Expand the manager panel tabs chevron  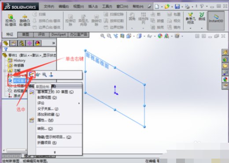point(54,43)
